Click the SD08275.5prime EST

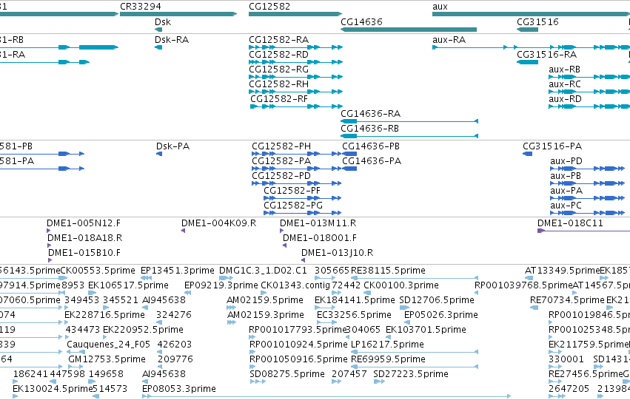coord(258,382)
